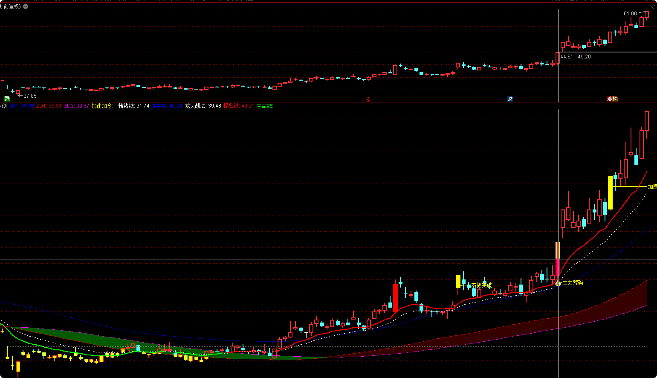Click the yellow 加速加仓 legend entry
Image resolution: width=657 pixels, height=378 pixels.
tap(104, 106)
